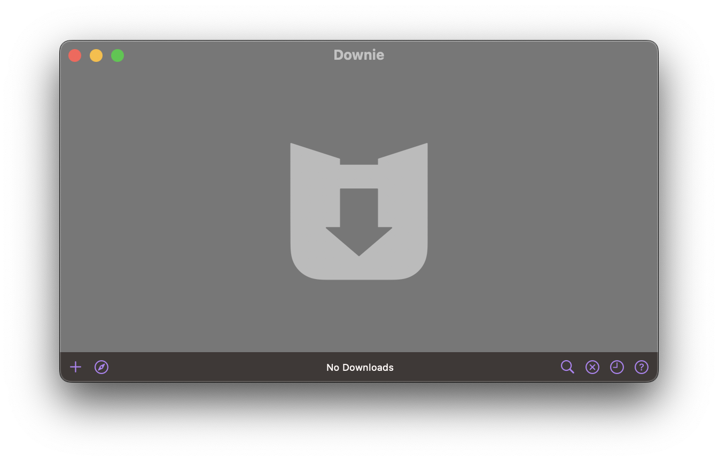This screenshot has height=461, width=718.
Task: Clear downloads with the circled X icon
Action: pos(592,367)
